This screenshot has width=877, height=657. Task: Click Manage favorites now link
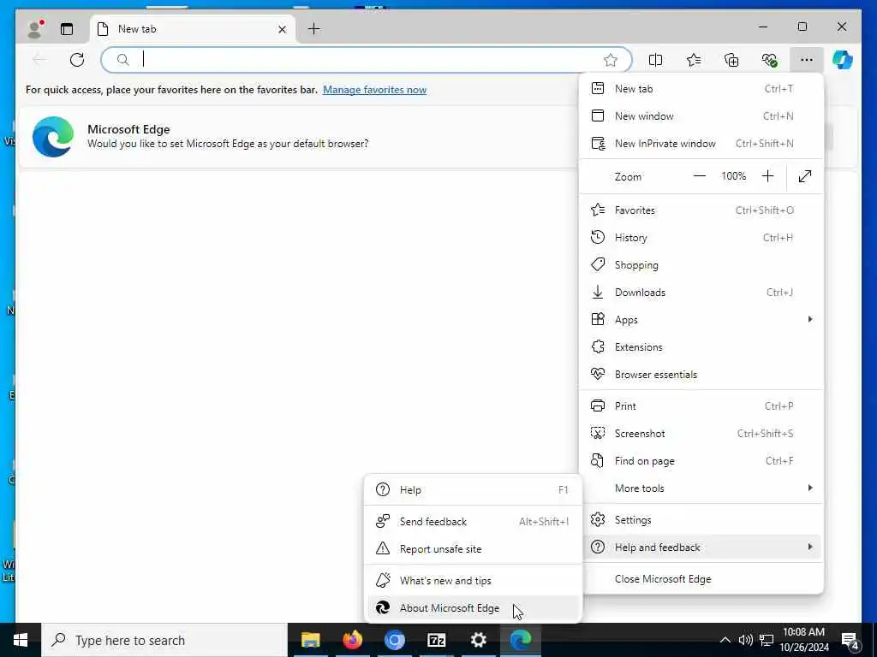coord(375,89)
